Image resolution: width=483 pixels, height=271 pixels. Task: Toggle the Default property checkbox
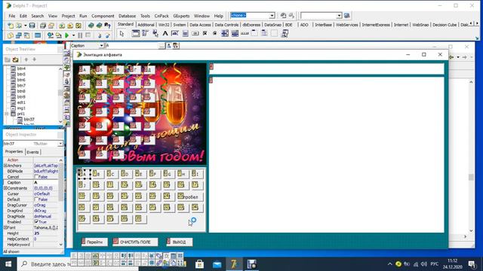pos(36,199)
